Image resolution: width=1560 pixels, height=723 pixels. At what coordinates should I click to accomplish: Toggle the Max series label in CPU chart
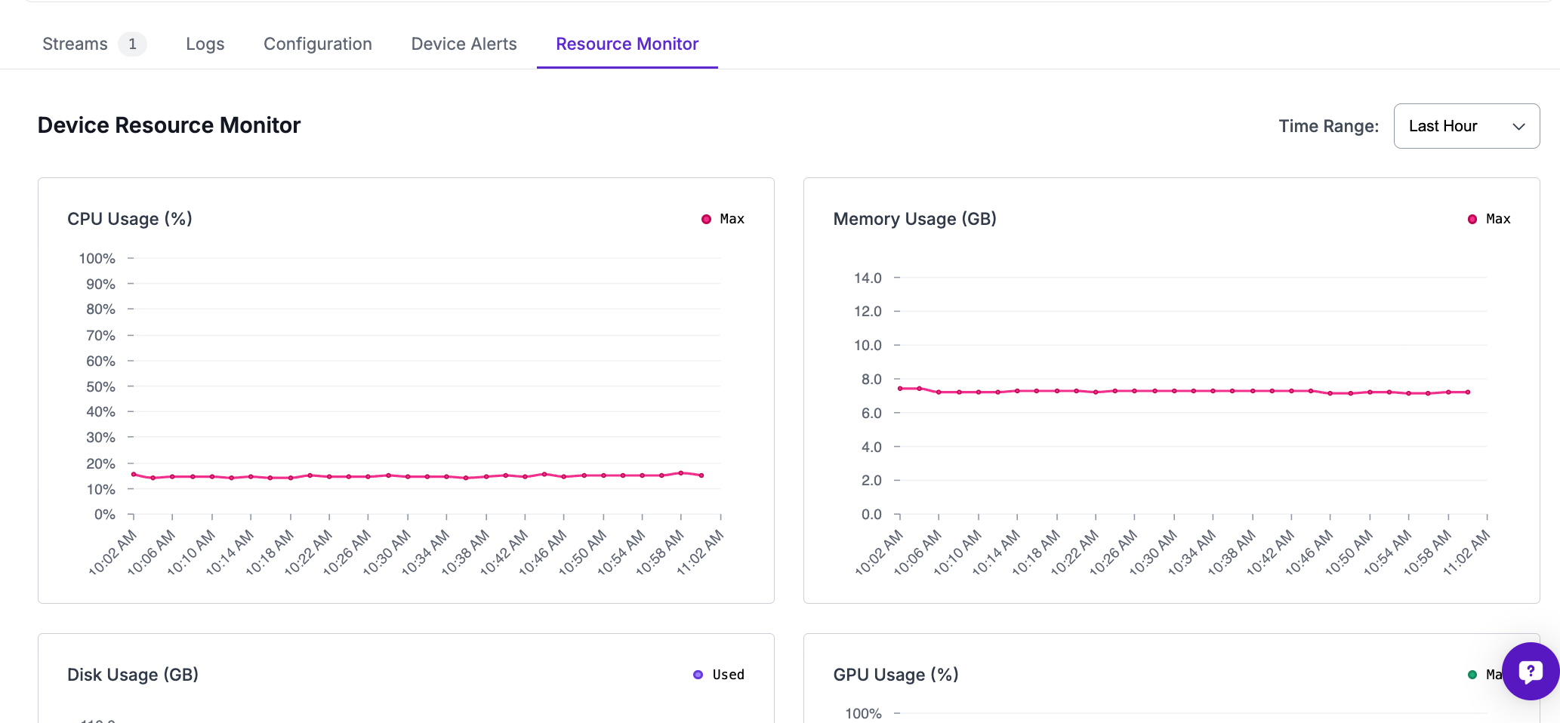tap(732, 220)
